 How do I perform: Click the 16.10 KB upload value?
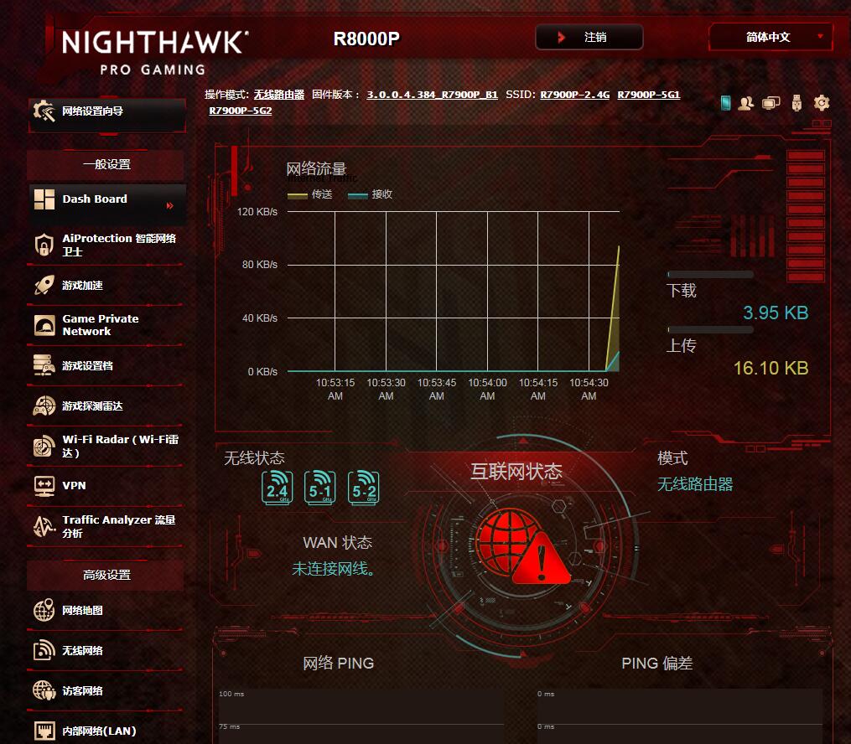[x=771, y=368]
